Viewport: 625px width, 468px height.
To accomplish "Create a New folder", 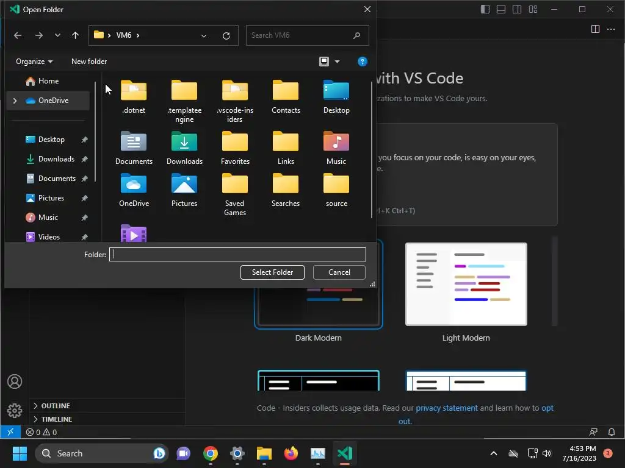I will (89, 62).
